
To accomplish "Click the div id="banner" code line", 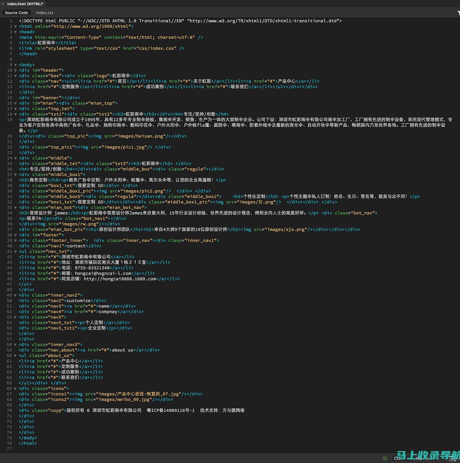I will (x=50, y=98).
